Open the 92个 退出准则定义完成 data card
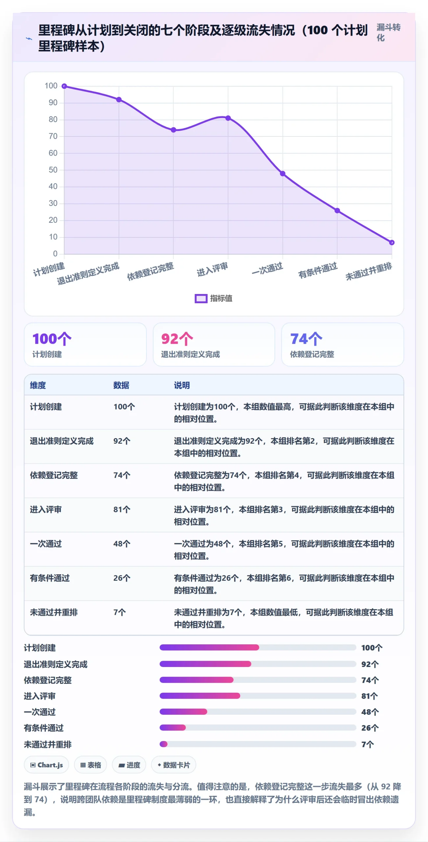Image resolution: width=428 pixels, height=842 pixels. pos(214,344)
